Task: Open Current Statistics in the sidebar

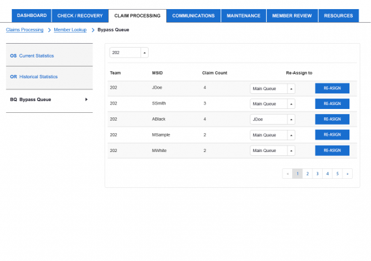Action: 49,55
